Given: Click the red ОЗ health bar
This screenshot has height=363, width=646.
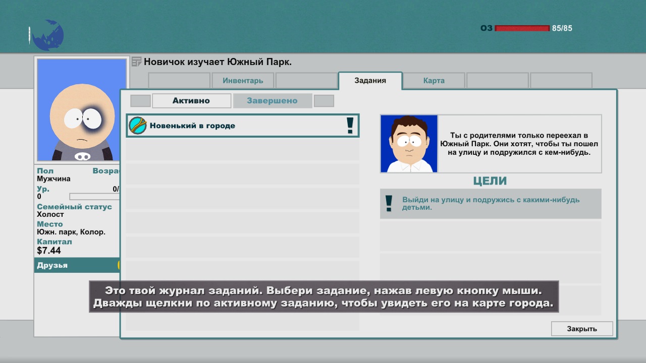Looking at the screenshot, I should click(x=522, y=28).
